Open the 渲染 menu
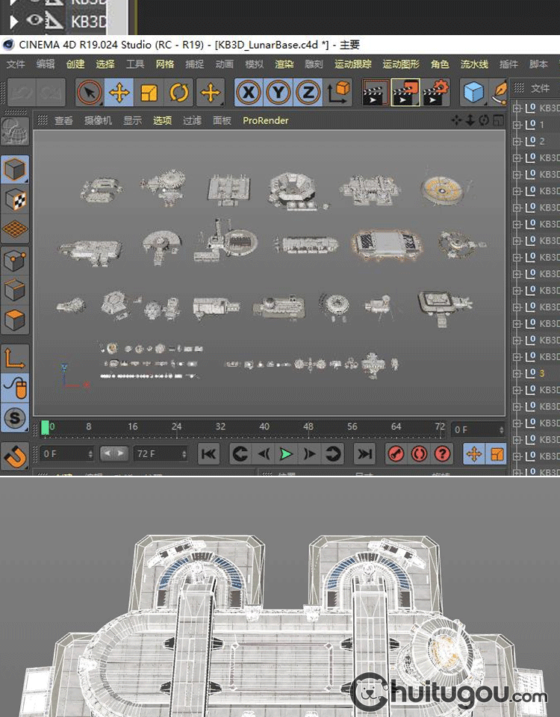The image size is (560, 717). click(284, 64)
